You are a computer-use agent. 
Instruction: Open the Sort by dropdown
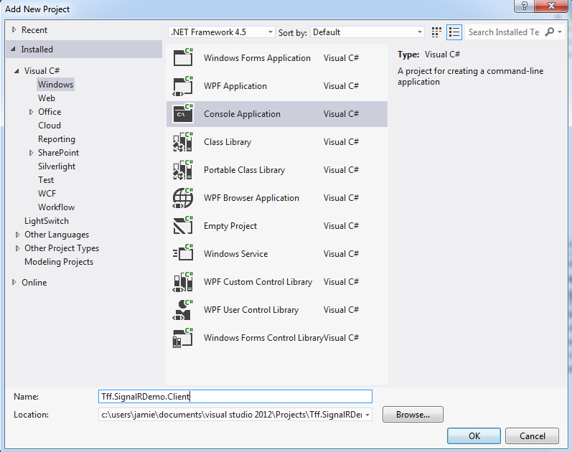click(x=368, y=32)
